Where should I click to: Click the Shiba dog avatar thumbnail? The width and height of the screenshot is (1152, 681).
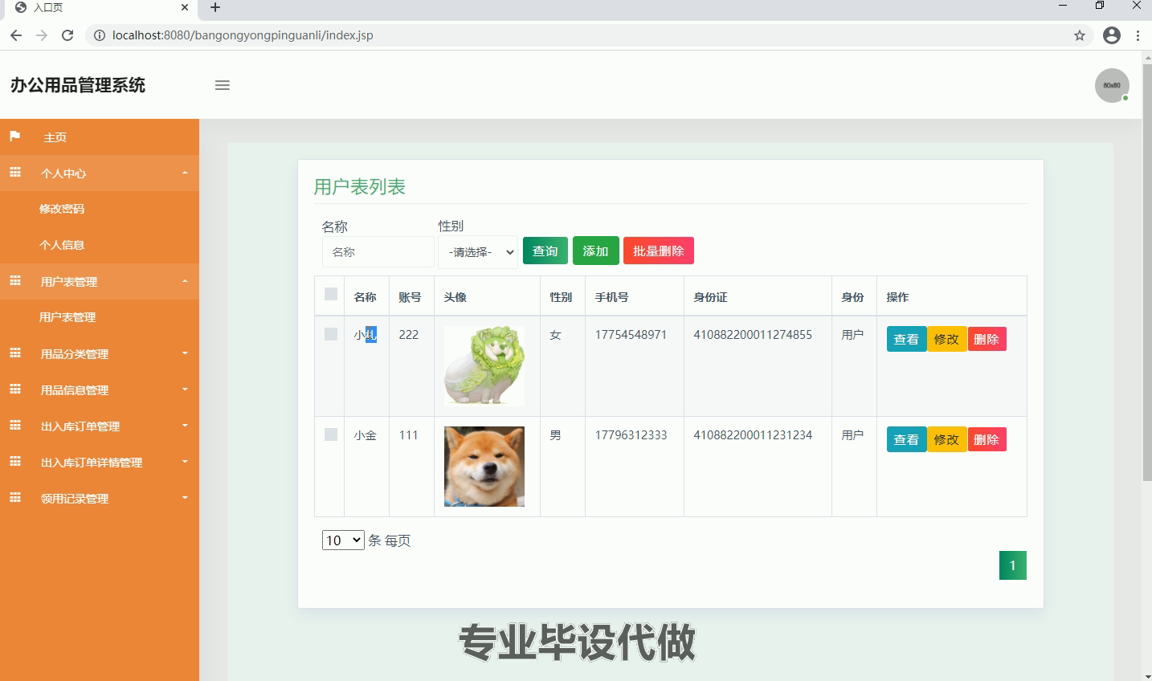click(484, 467)
